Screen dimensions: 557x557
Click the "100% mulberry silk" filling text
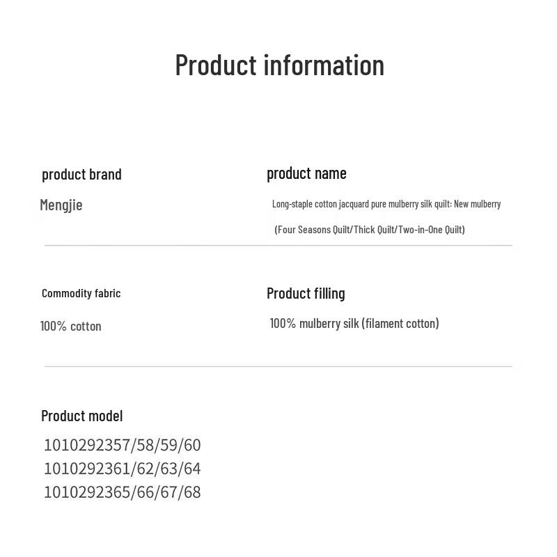pos(314,323)
